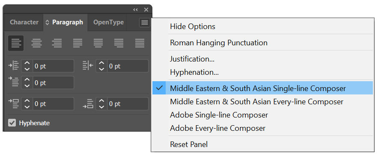The height and width of the screenshot is (156, 378).
Task: Switch to the OpenType tab
Action: tap(108, 22)
